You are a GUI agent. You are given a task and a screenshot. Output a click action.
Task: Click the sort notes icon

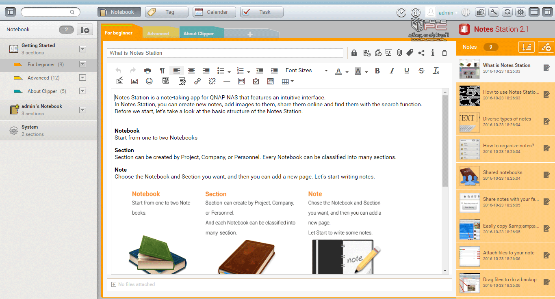click(527, 47)
